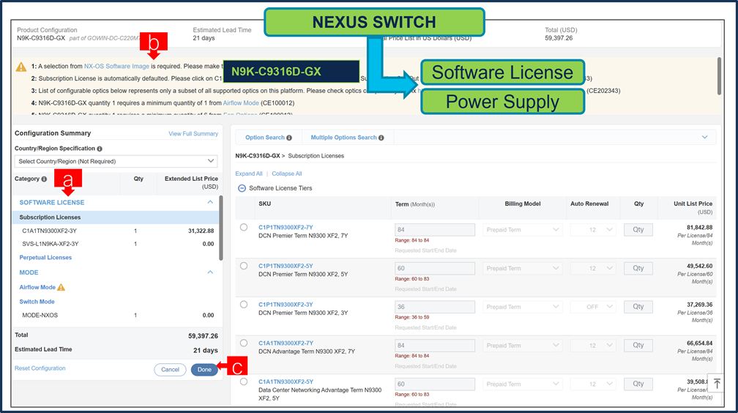738x413 pixels.
Task: Open Airflow Mode in Configuration Summary
Action: [37, 287]
